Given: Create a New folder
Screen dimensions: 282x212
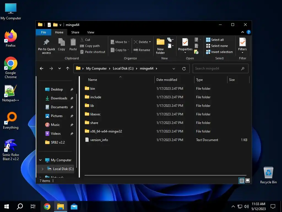Looking at the screenshot, I should tap(160, 46).
